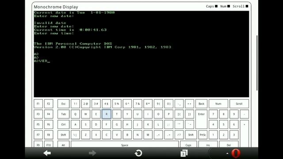Tap the B key

[127, 135]
